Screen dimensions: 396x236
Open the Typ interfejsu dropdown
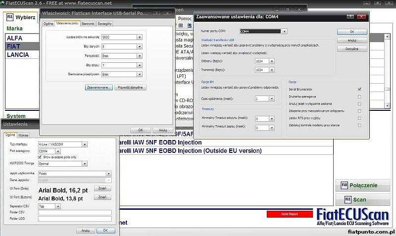85,144
